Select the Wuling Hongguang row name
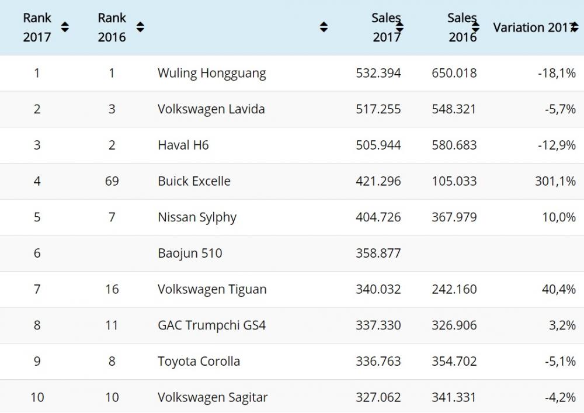The image size is (584, 413). point(211,73)
